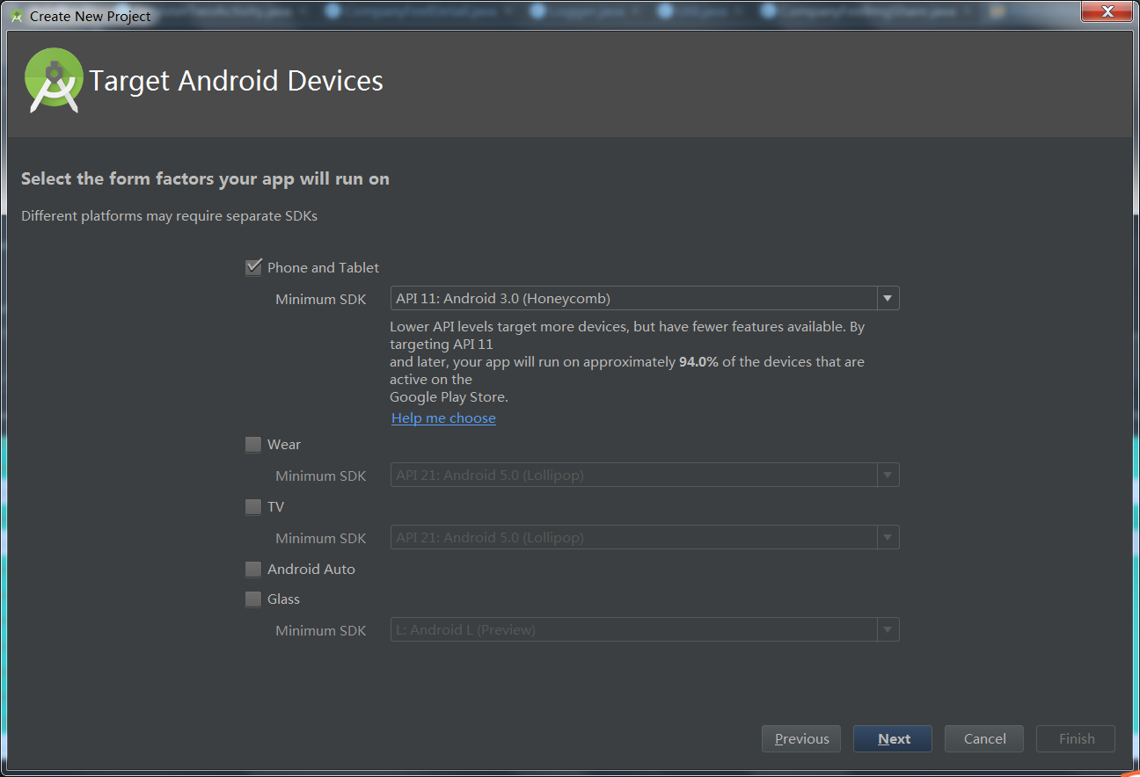
Task: Go back with the Previous button
Action: pos(801,739)
